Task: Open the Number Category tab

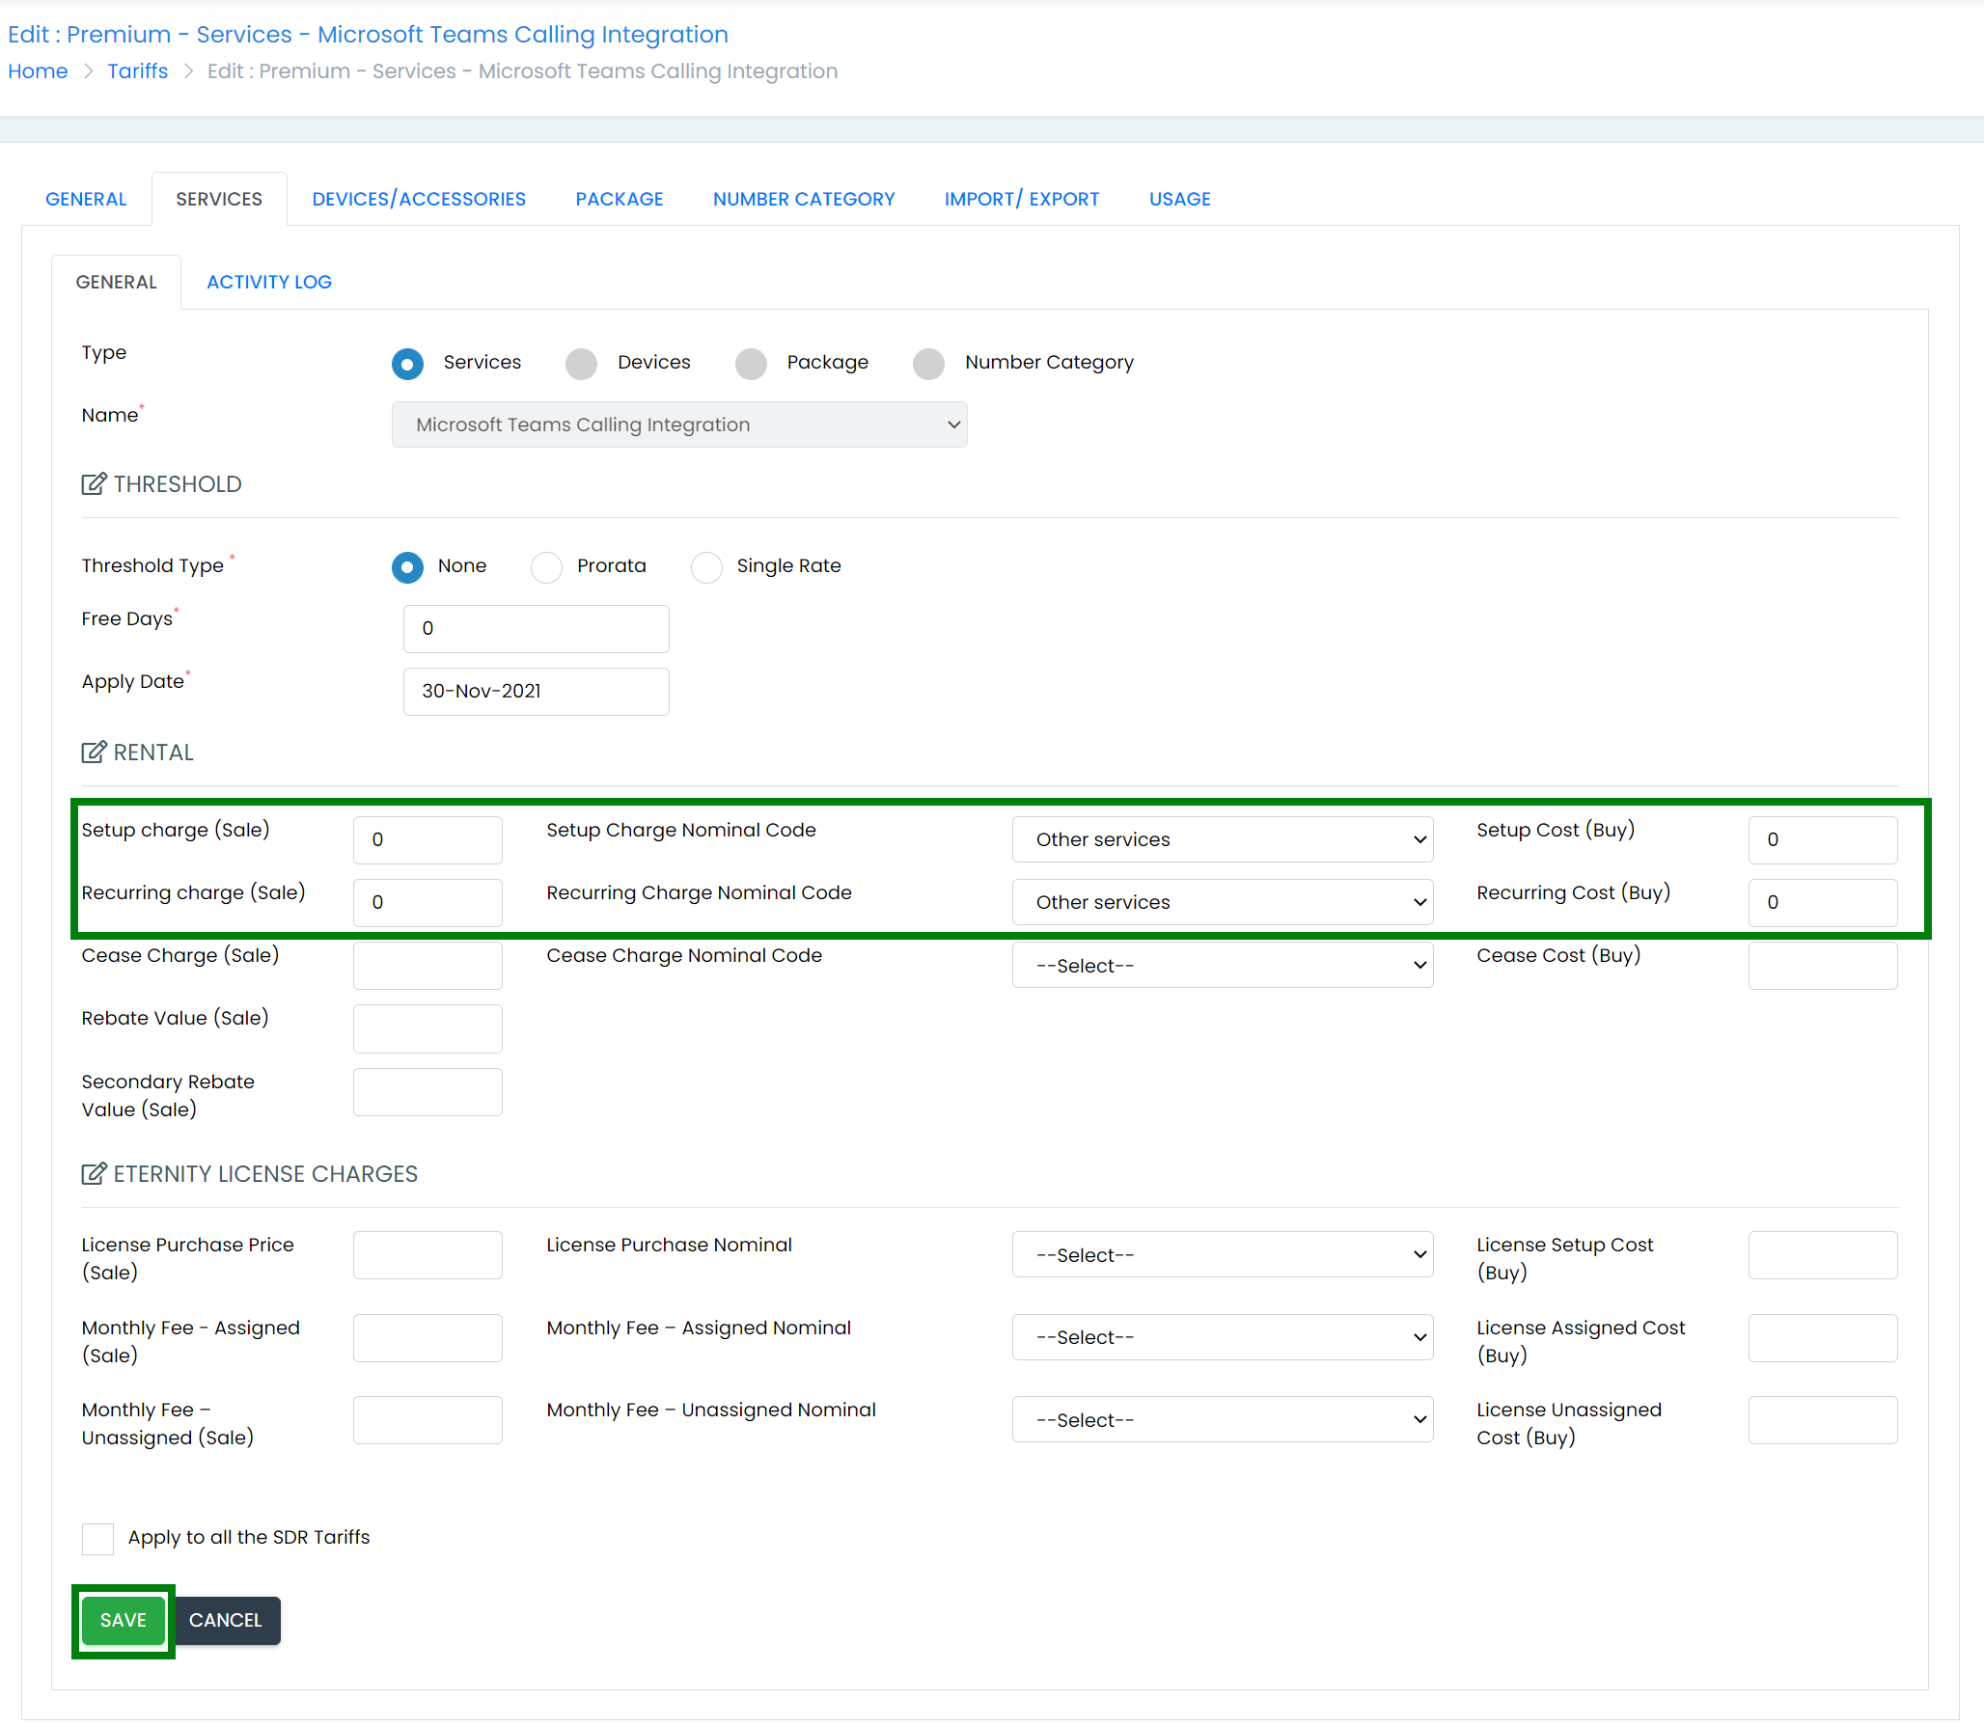Action: [804, 199]
